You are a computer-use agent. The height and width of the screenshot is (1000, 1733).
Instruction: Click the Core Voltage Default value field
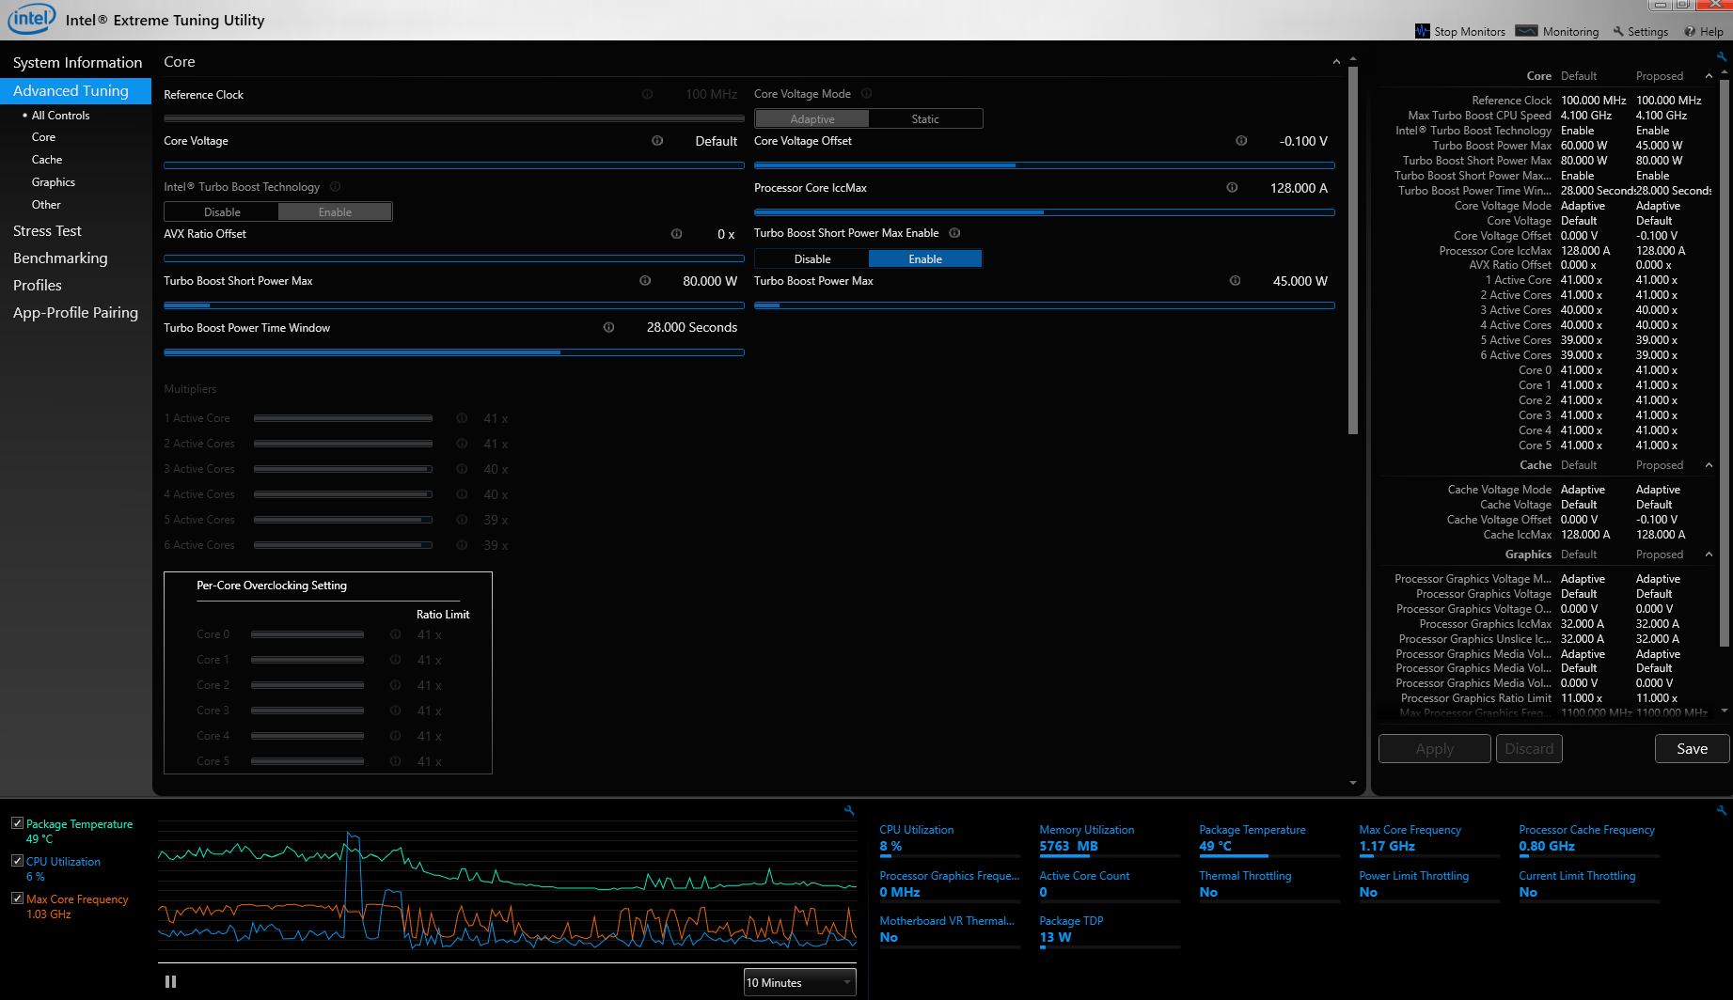tap(716, 141)
